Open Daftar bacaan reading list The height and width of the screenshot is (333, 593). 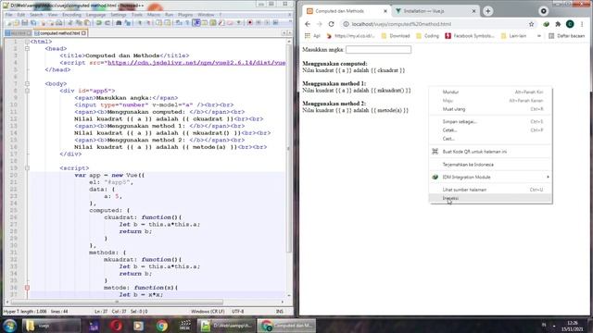[x=566, y=36]
